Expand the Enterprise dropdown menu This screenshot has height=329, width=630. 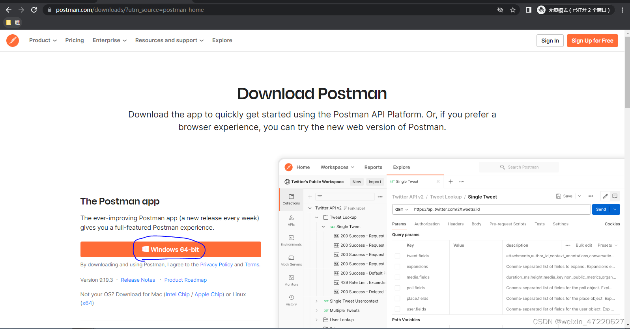(110, 40)
